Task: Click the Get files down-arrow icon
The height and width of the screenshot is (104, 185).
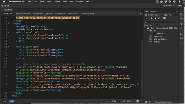Action: click(151, 18)
